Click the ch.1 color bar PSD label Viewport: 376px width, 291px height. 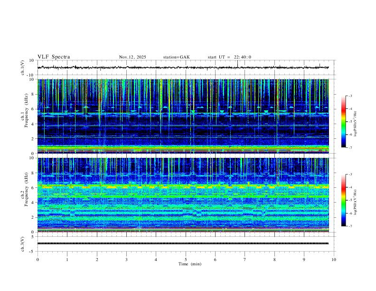(356, 124)
